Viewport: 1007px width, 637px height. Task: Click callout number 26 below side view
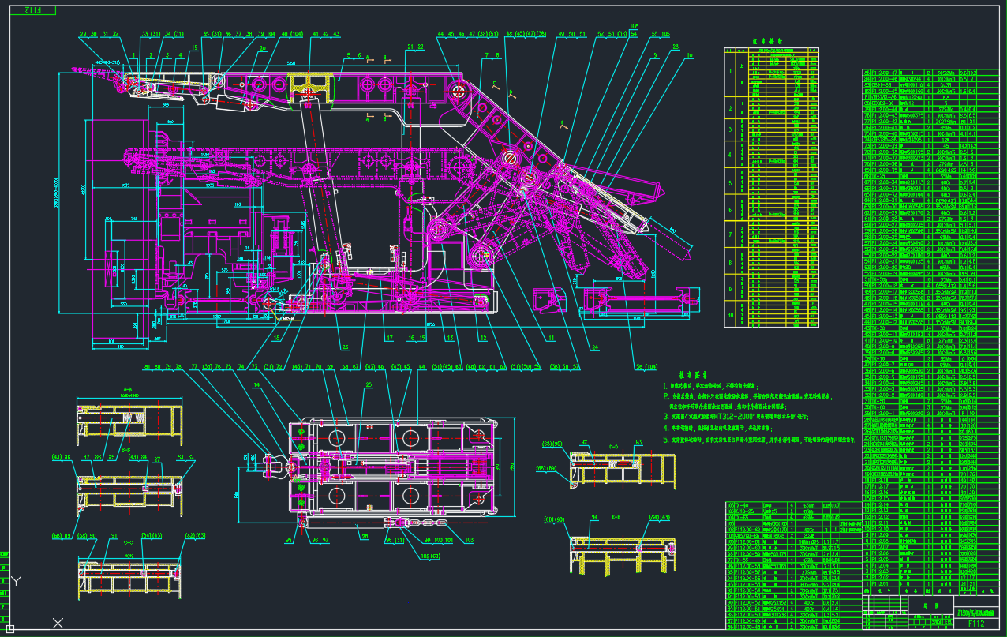tap(344, 346)
